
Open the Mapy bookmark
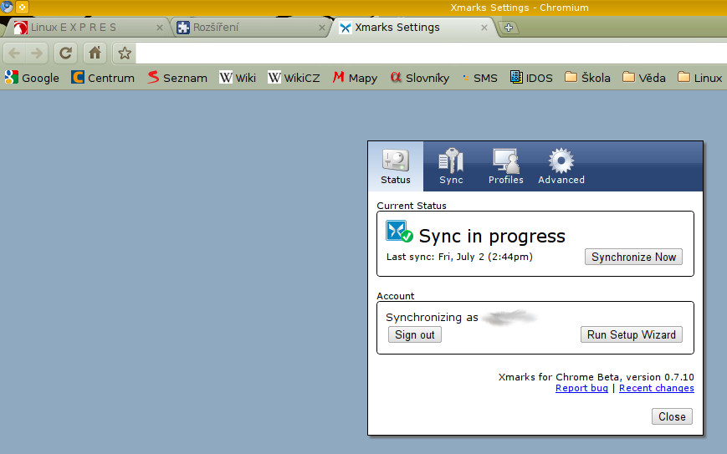[356, 78]
